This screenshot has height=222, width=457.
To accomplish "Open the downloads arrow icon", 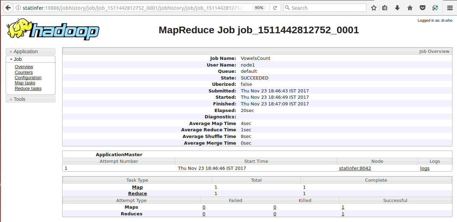I will coord(397,8).
